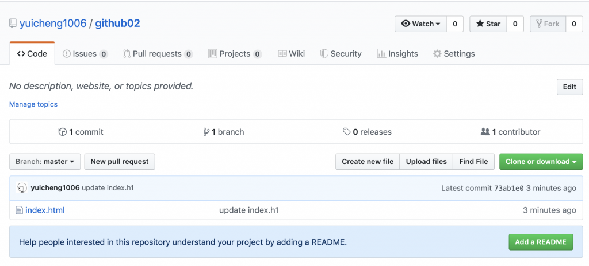Screen dimensions: 589x266
Task: Click the releases tag icon
Action: coord(346,132)
